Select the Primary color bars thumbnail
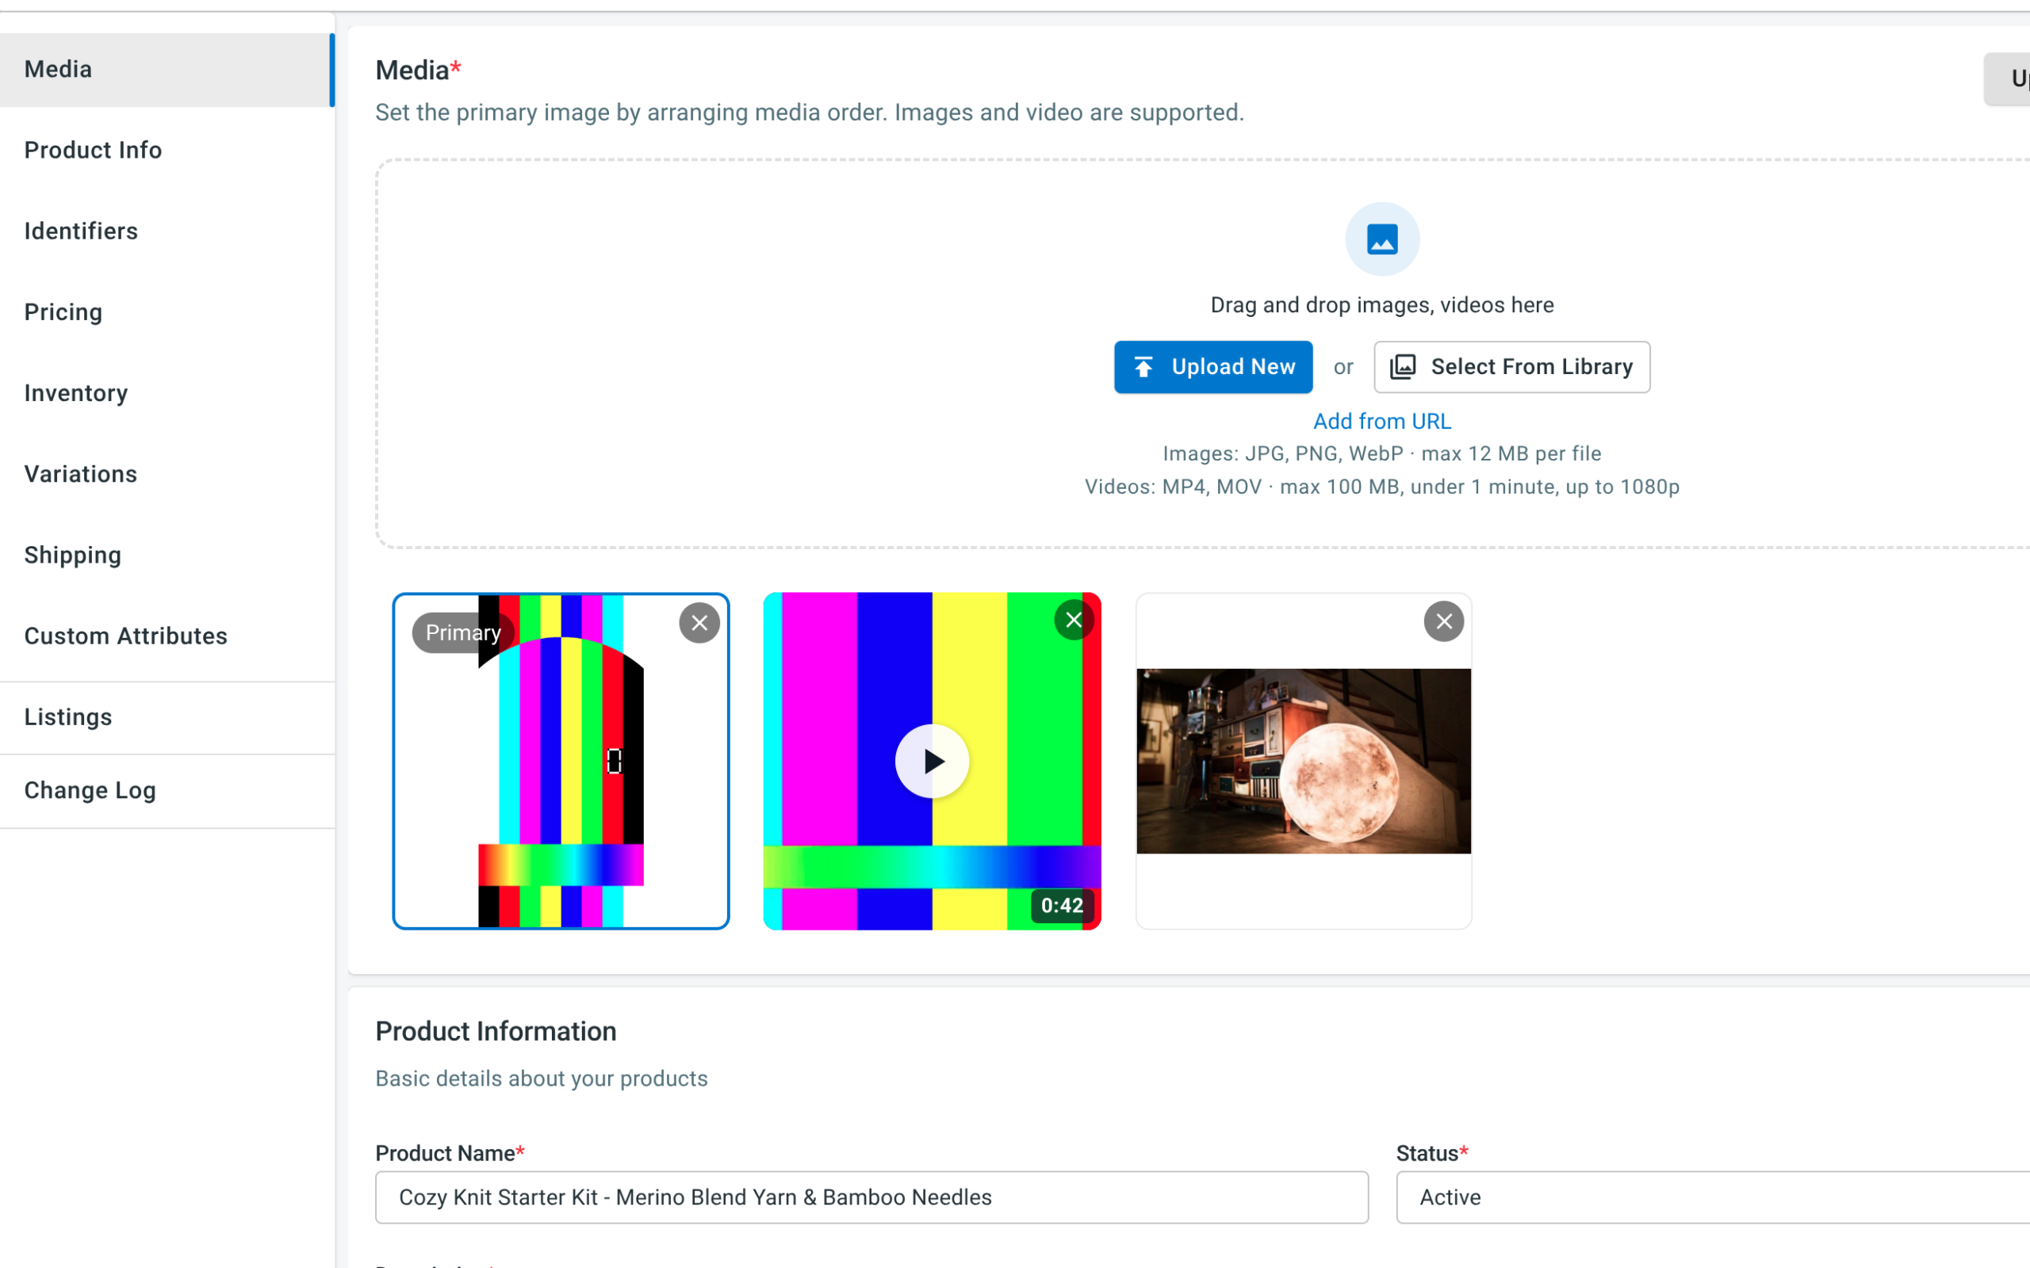 [x=561, y=762]
